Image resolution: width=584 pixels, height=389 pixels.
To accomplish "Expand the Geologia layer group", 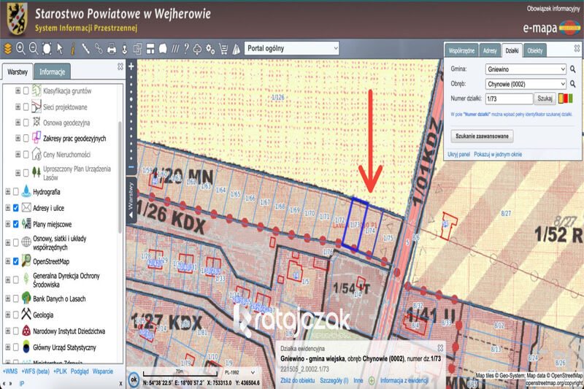I will tap(8, 315).
